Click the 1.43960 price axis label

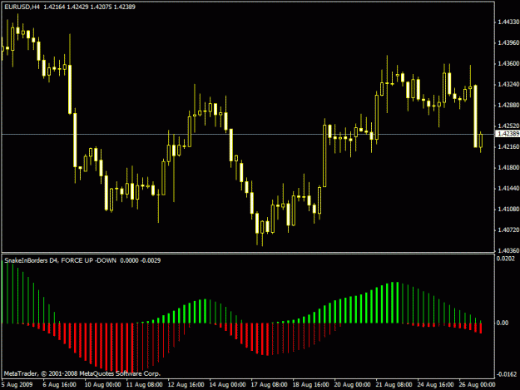coord(508,42)
